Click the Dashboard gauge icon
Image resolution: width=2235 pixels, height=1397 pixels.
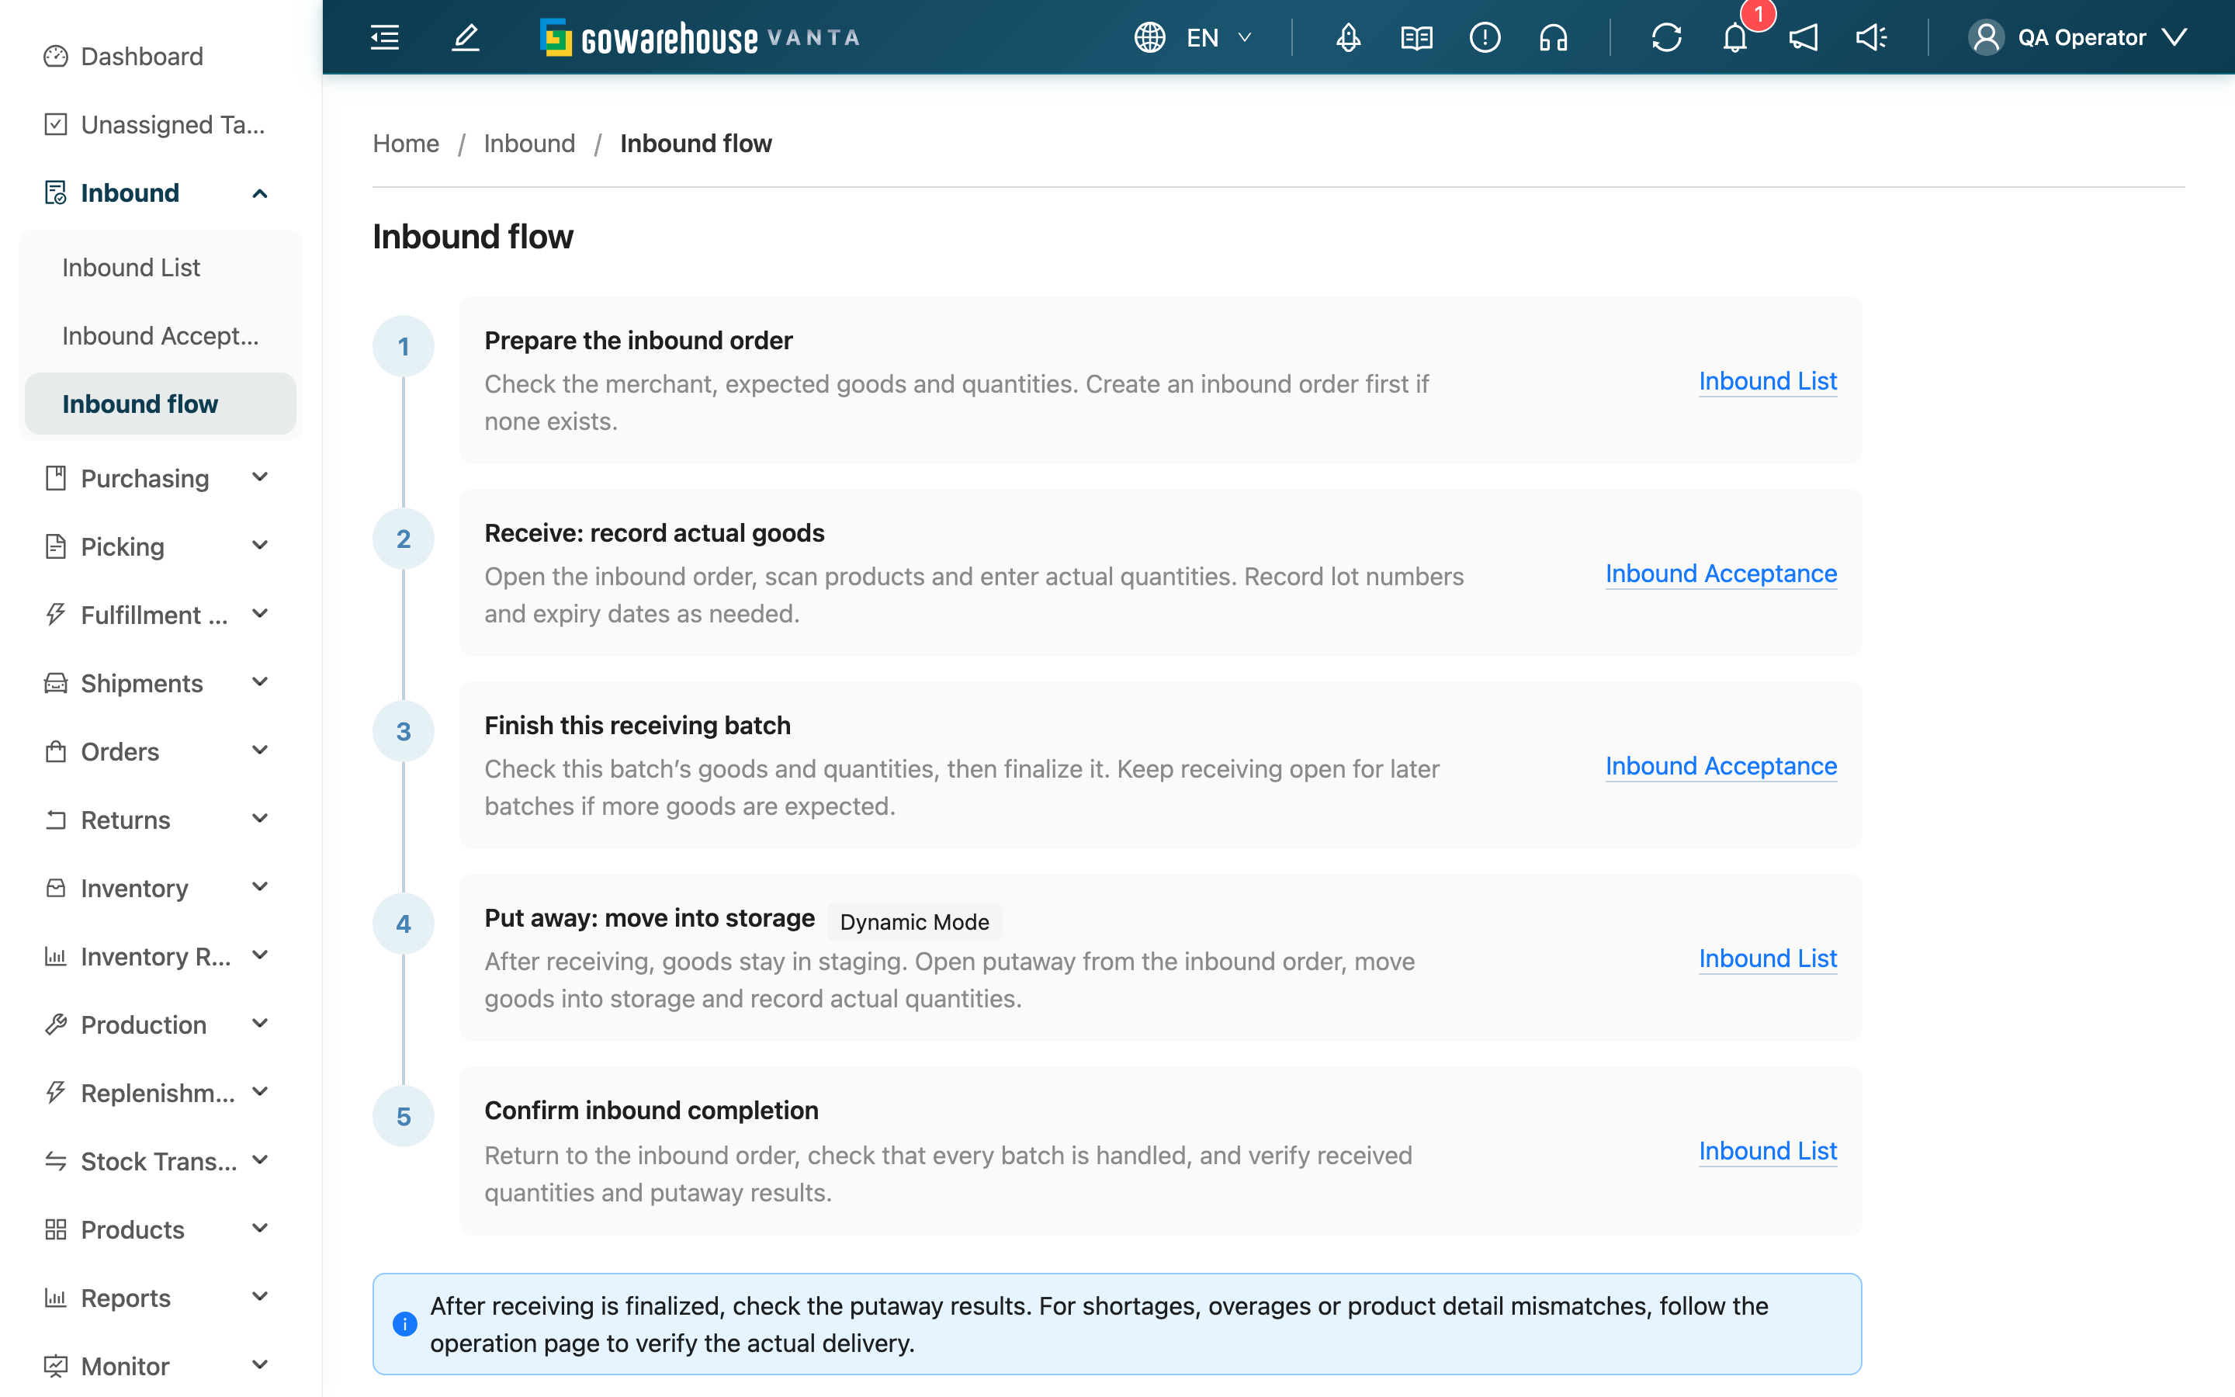(x=55, y=57)
